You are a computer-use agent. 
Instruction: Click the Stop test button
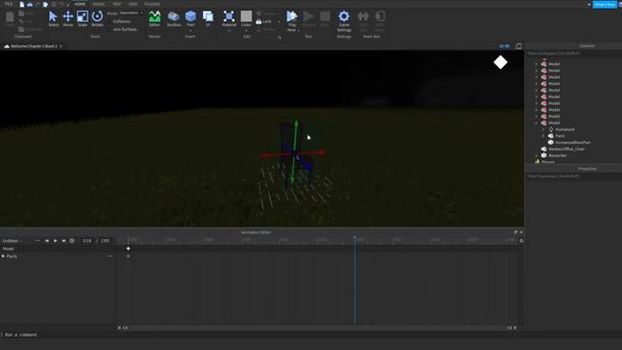click(325, 18)
